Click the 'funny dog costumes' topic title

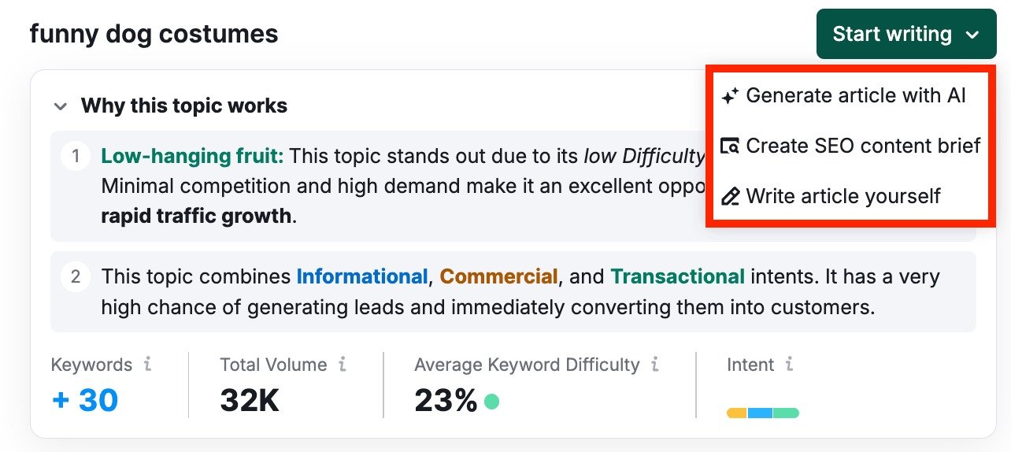point(154,34)
